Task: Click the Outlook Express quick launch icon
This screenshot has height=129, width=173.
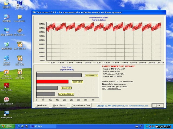Action: pos(23,126)
